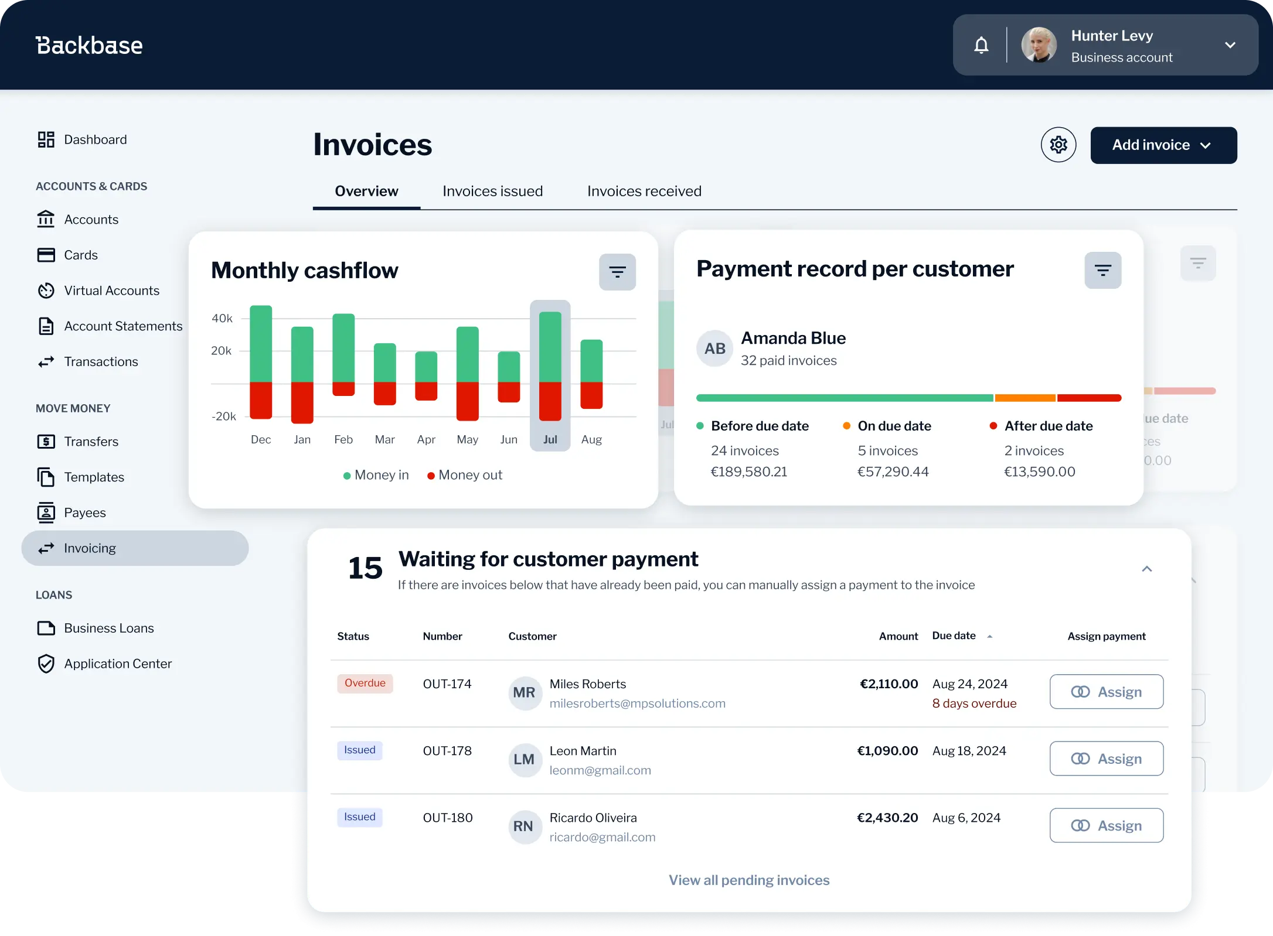Open Monthly cashflow filter icon
The height and width of the screenshot is (936, 1273).
[x=617, y=272]
